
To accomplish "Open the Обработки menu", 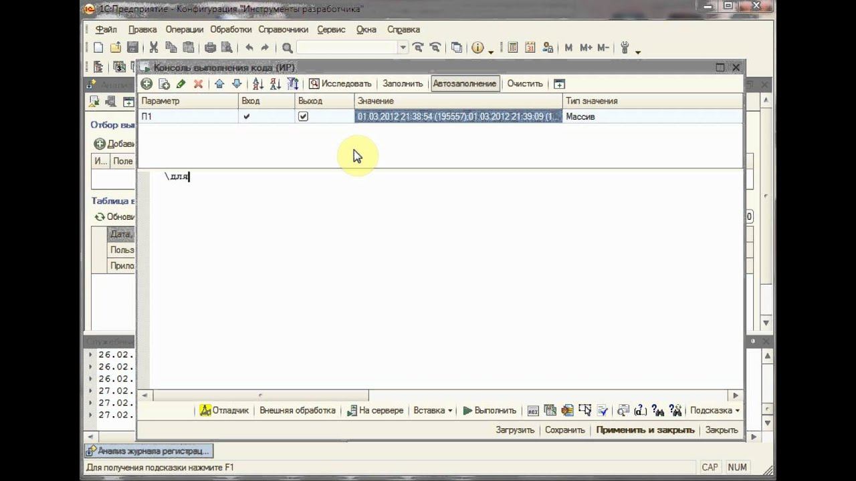I will coord(231,29).
